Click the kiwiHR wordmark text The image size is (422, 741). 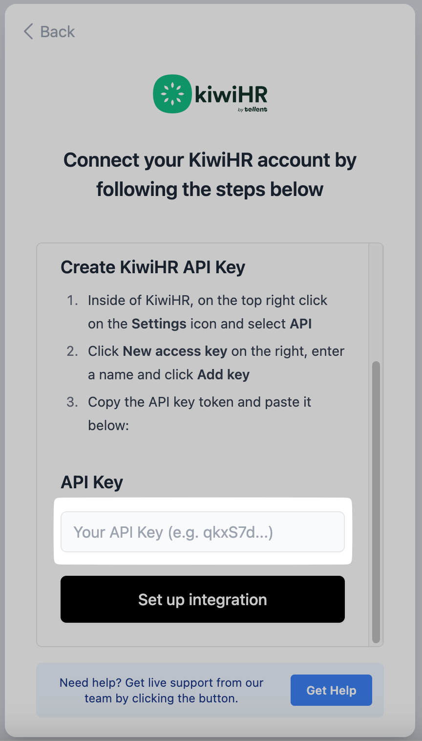tap(231, 93)
